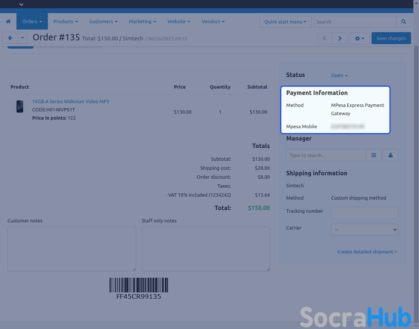Open the 16GB A Series Walkman product link
The image size is (419, 329).
pyautogui.click(x=71, y=102)
